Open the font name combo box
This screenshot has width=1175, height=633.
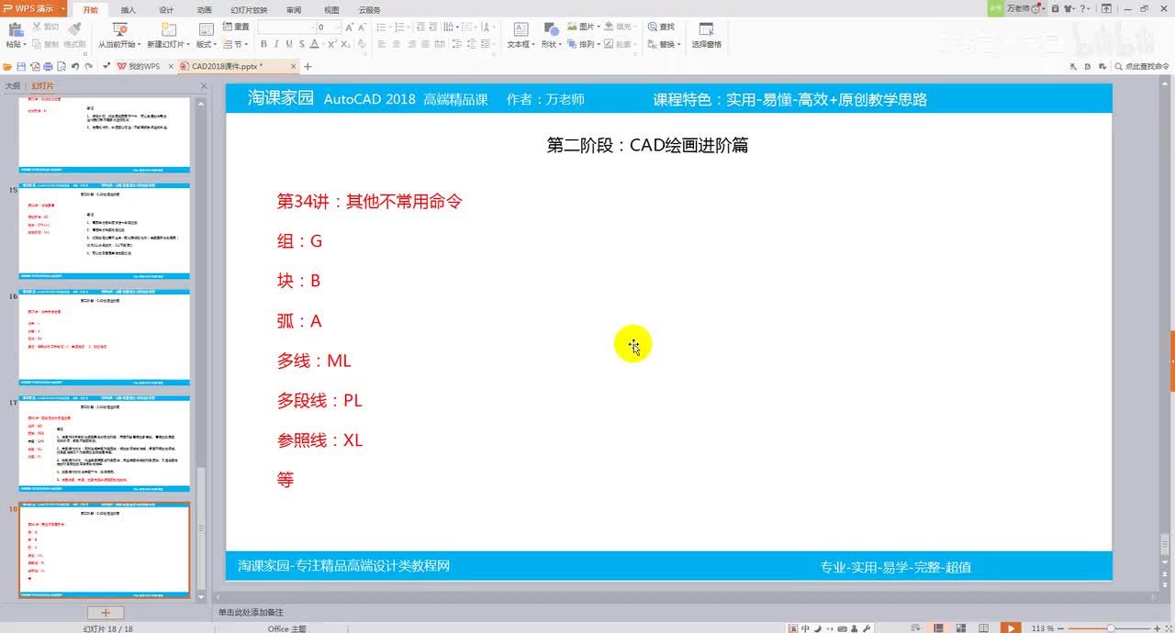[286, 28]
